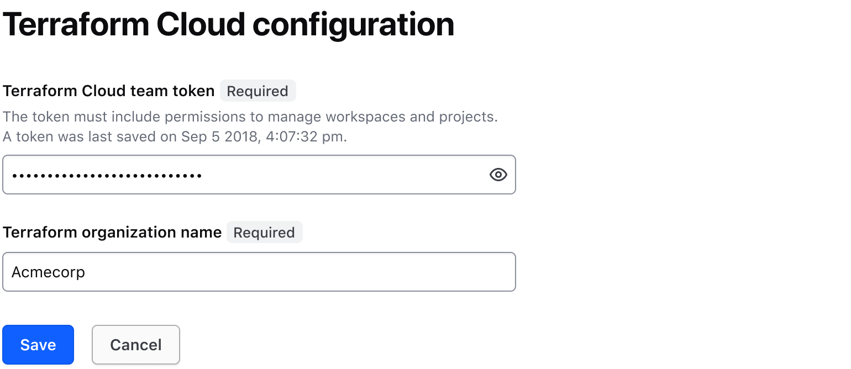This screenshot has height=369, width=851.
Task: Click the Terraform organization name label
Action: coord(112,232)
